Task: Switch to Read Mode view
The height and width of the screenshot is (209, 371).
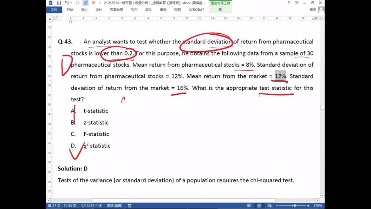Action: (249, 206)
